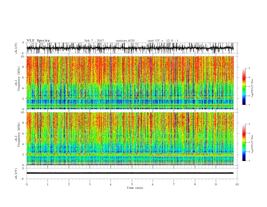The height and width of the screenshot is (207, 267).
Task: Click the "ch.3(V)" axis label
Action: click(x=16, y=174)
